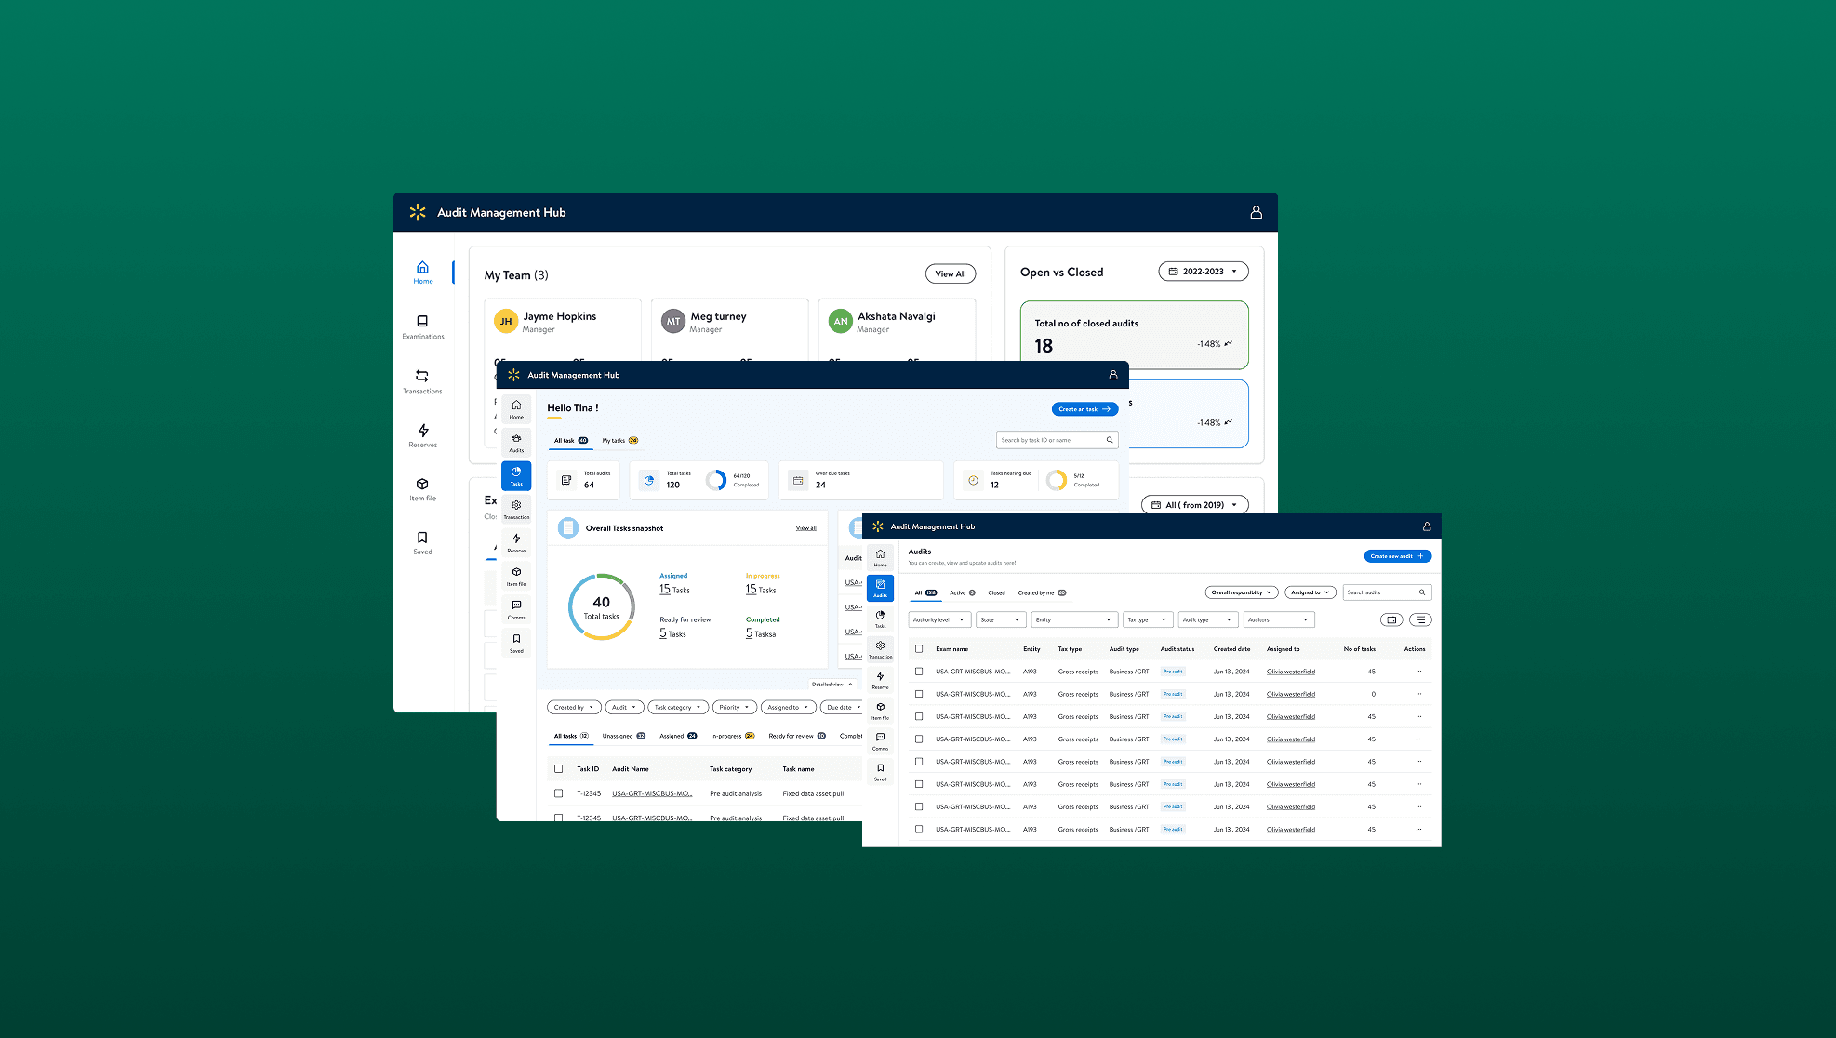Click the list filter icon button in Audits window

pos(1420,619)
